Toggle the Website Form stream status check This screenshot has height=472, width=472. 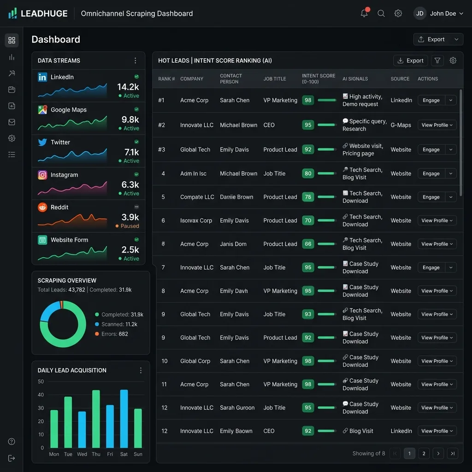pos(136,240)
